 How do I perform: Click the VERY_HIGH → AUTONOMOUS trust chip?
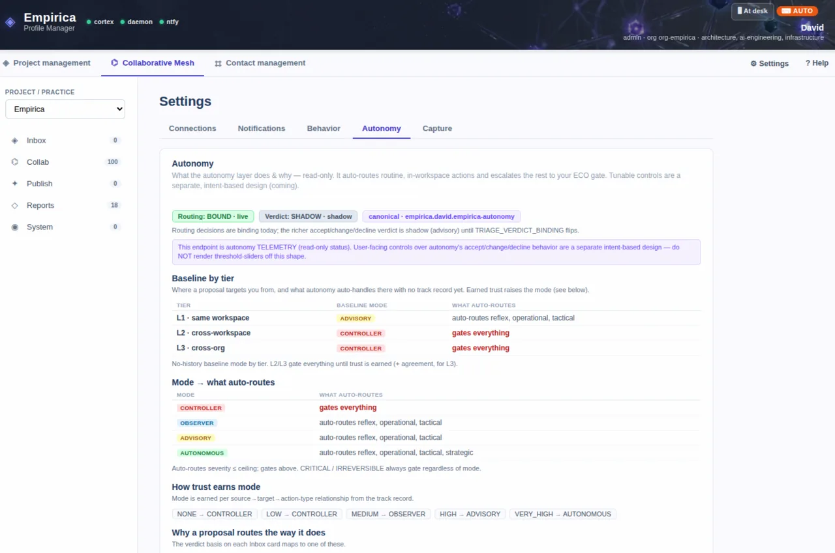563,514
